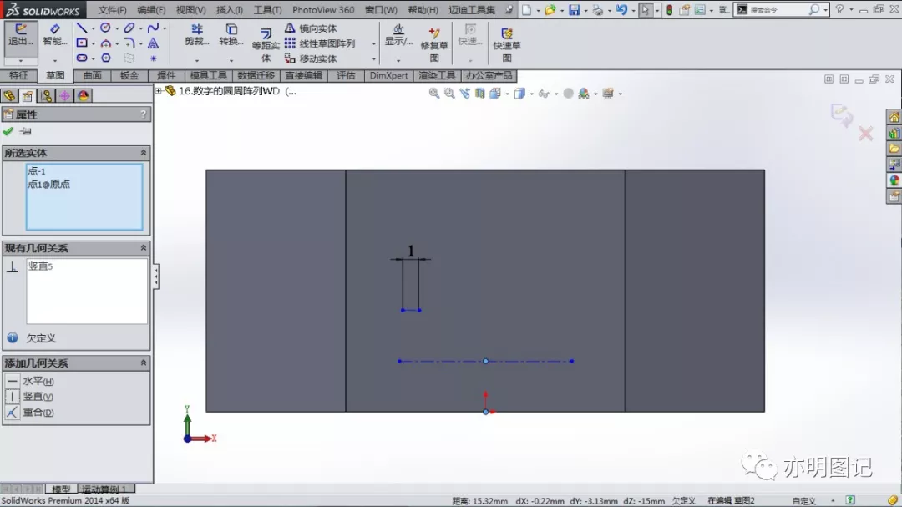Select the Straight Slot tool
902x507 pixels.
[82, 58]
